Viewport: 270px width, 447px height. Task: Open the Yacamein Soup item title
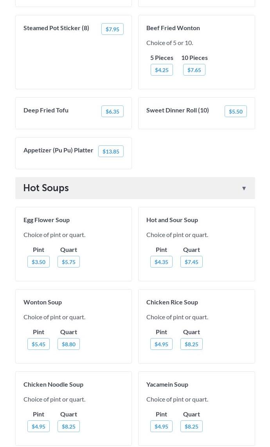167,384
